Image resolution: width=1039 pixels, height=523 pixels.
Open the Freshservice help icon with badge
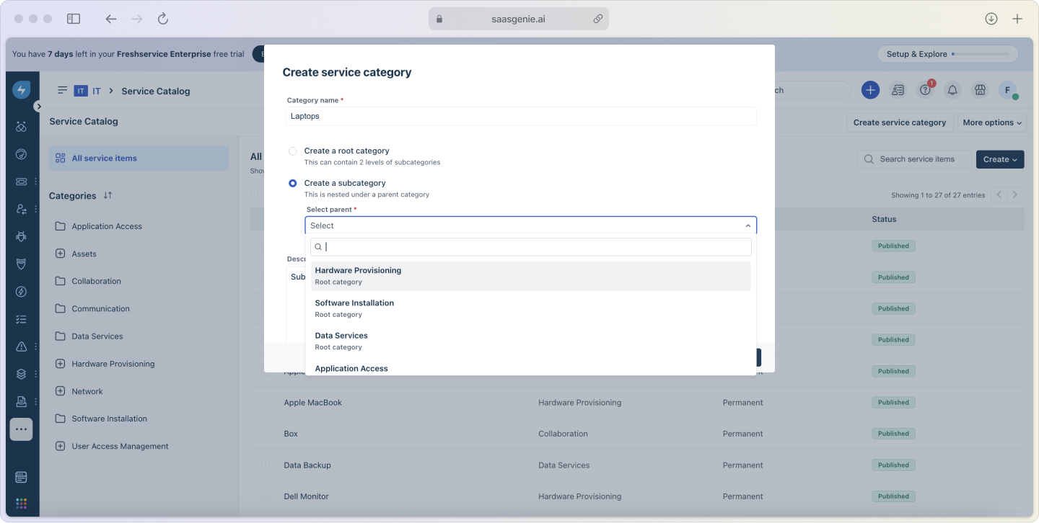coord(926,89)
